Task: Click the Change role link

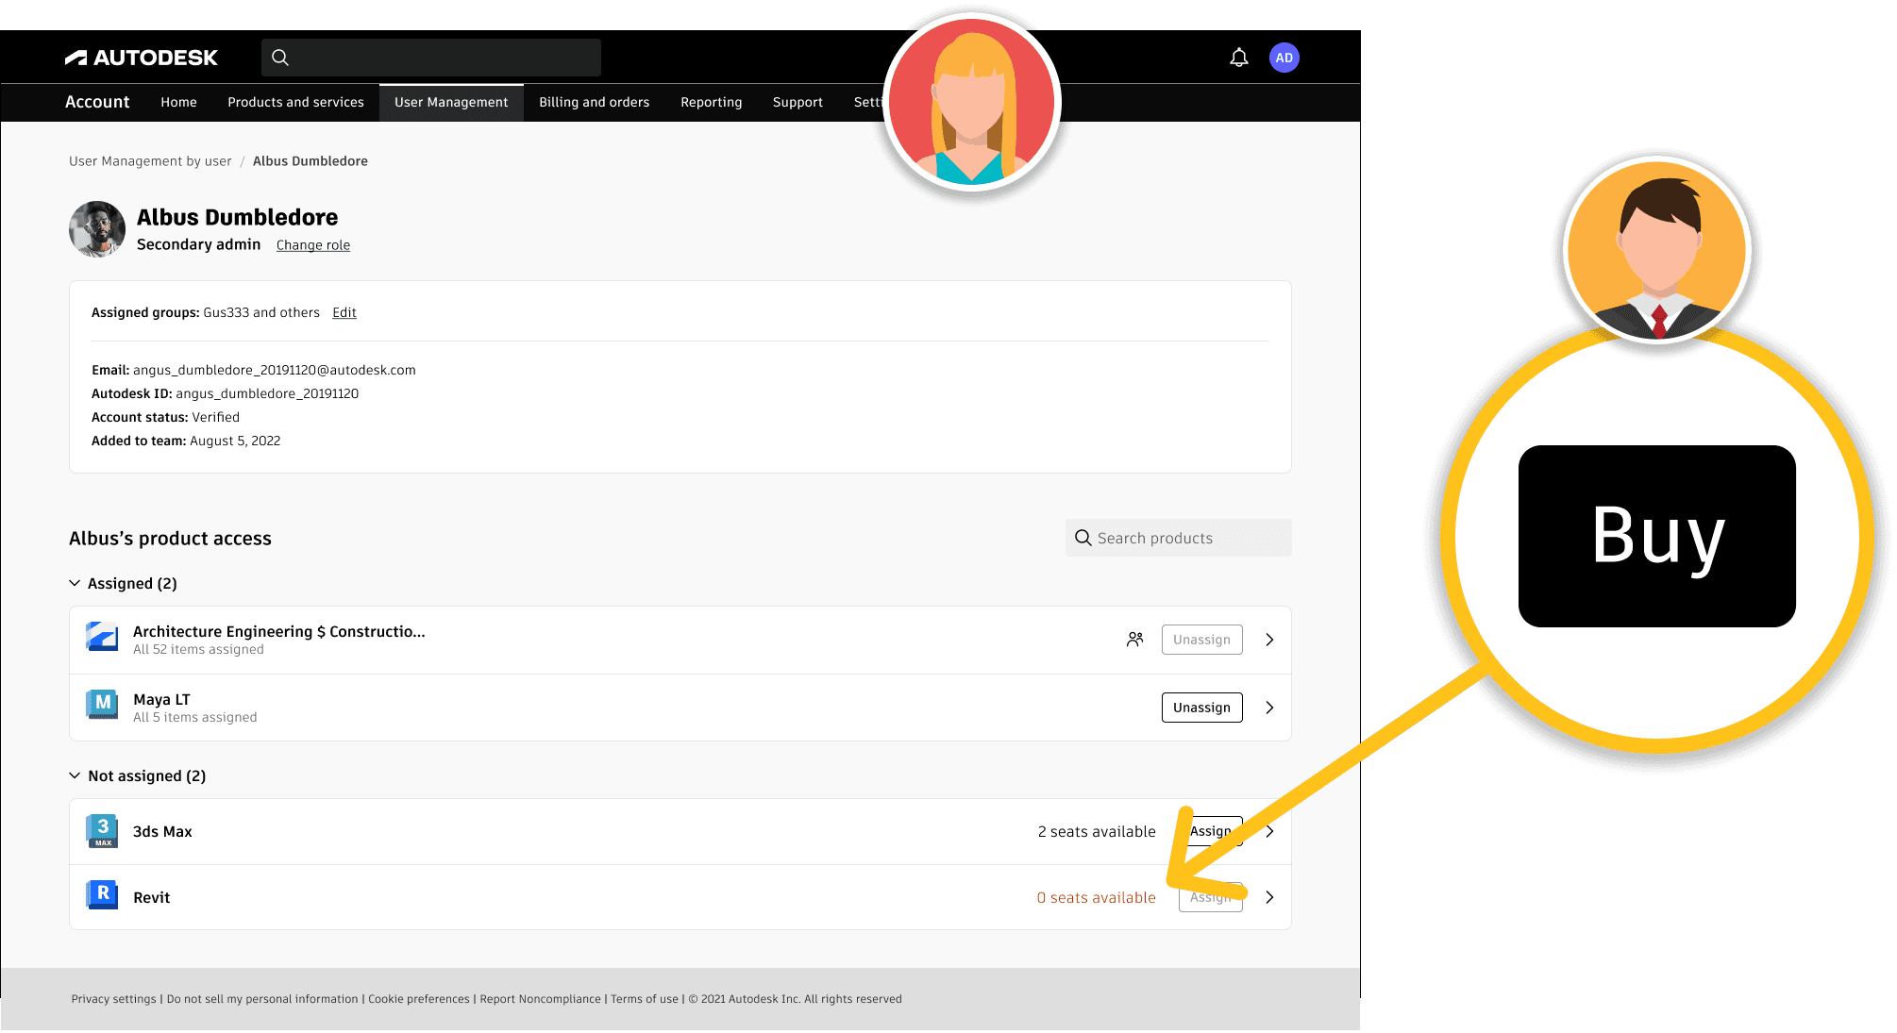Action: [312, 245]
